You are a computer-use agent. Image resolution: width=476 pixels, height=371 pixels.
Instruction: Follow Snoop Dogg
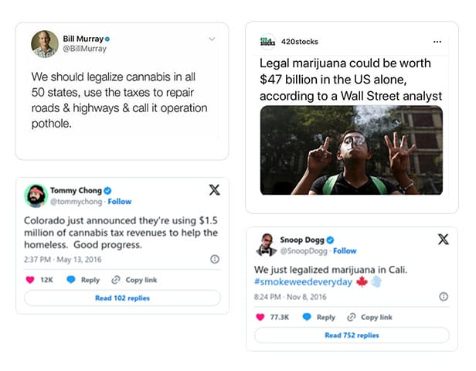pyautogui.click(x=345, y=250)
